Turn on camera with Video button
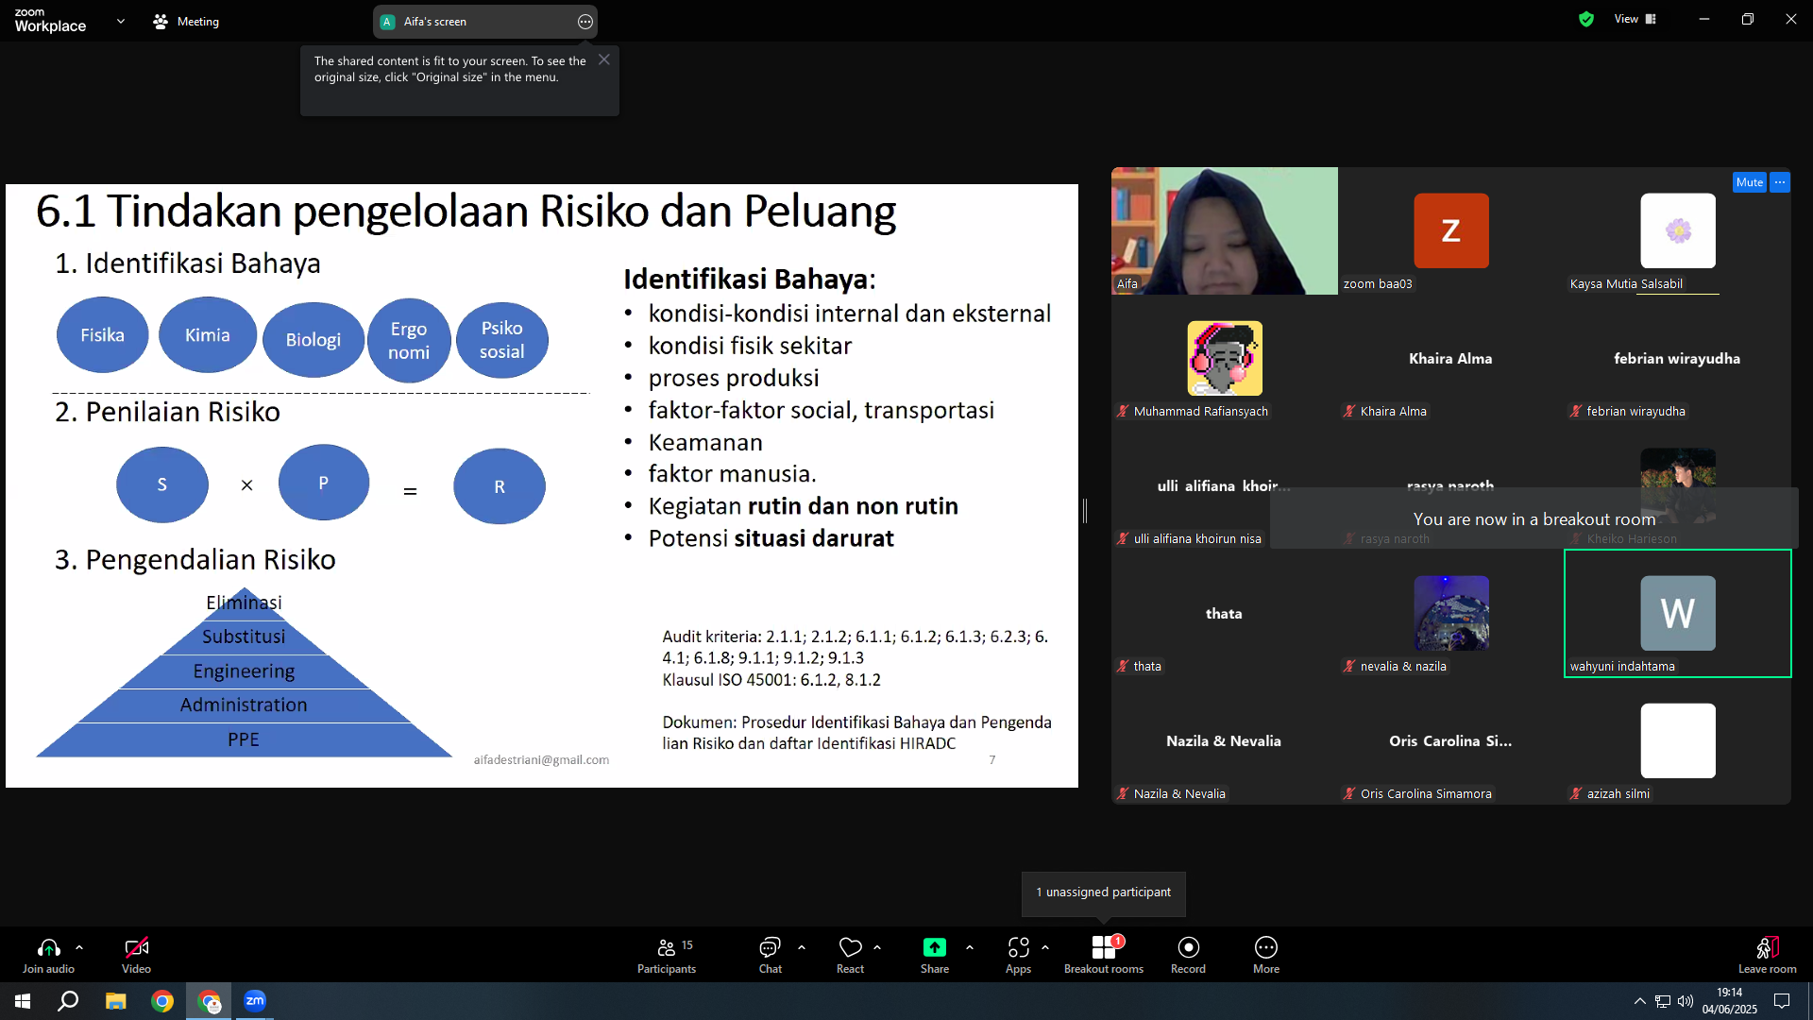The image size is (1813, 1020). click(x=136, y=955)
